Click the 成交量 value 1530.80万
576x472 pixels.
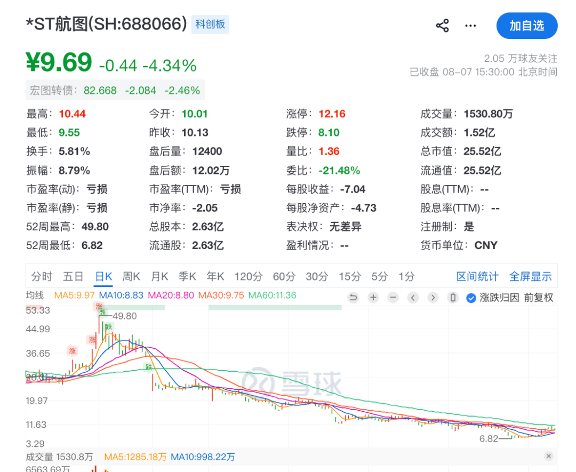click(x=488, y=114)
